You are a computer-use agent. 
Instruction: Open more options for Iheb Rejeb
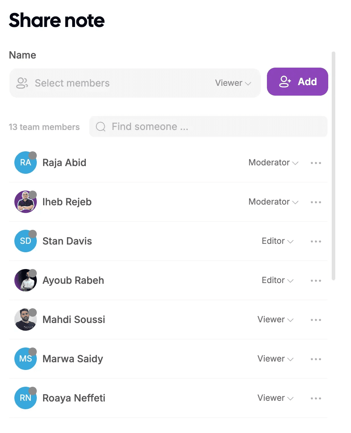click(x=316, y=202)
